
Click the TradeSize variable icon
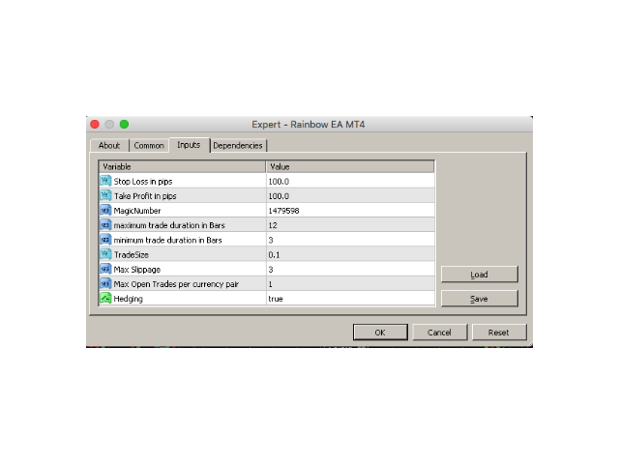[x=105, y=254]
